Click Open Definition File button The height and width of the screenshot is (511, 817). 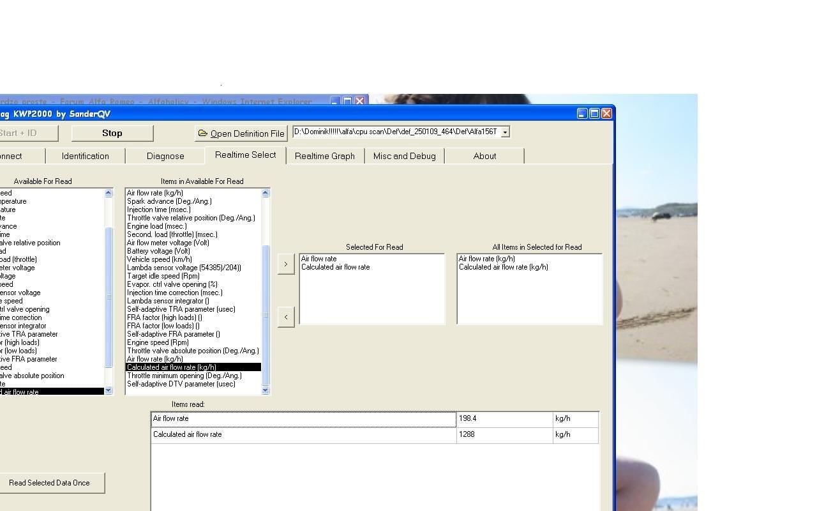point(241,133)
